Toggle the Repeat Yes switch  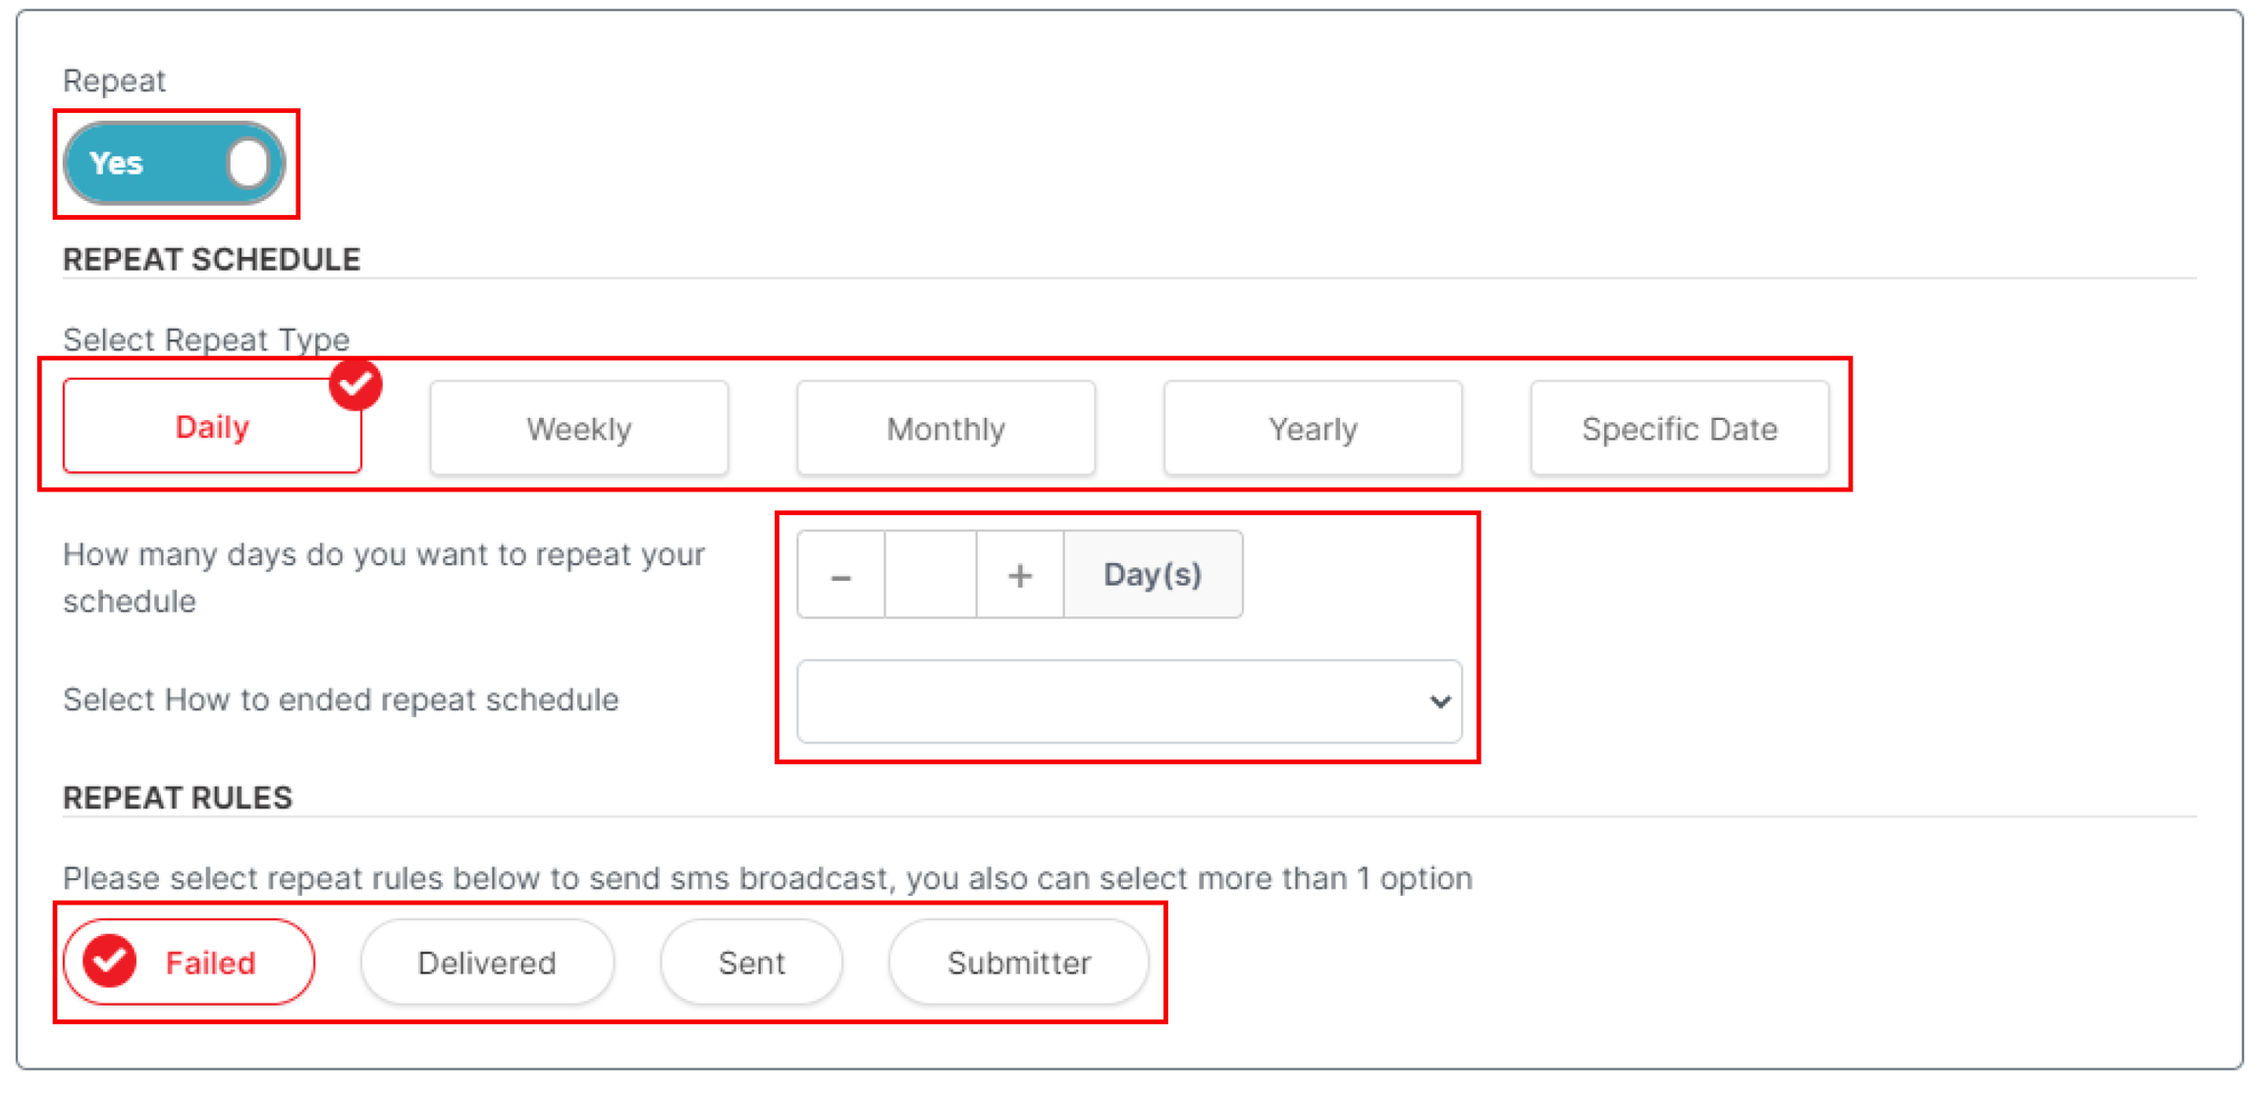pyautogui.click(x=175, y=163)
